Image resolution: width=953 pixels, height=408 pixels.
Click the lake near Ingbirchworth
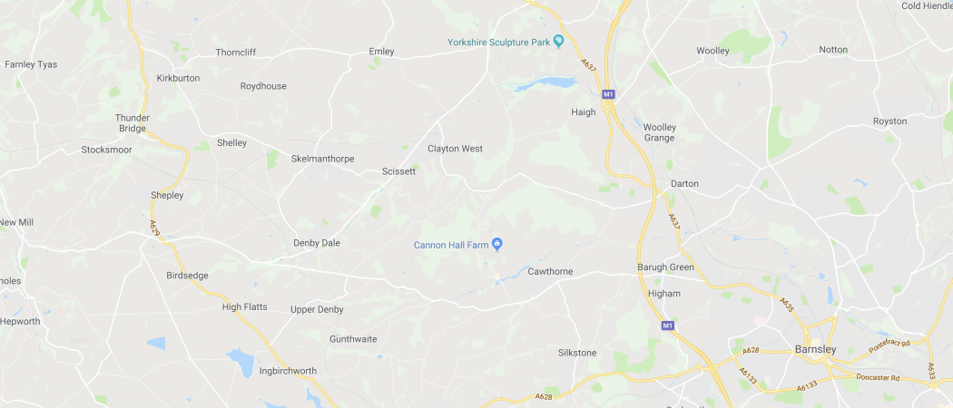coord(242,362)
